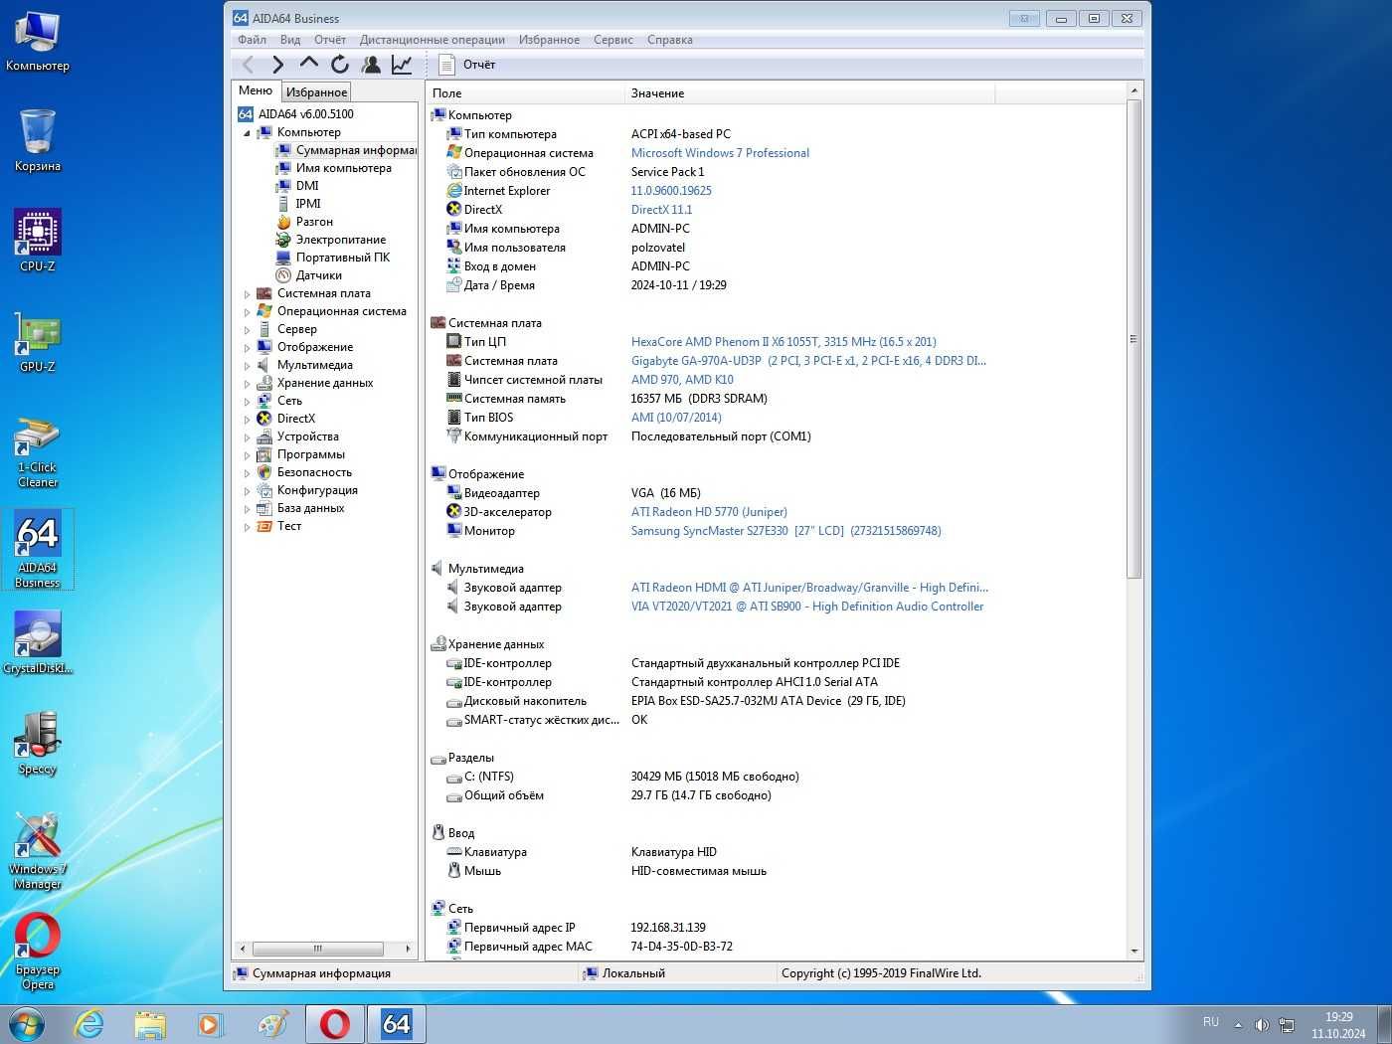Click the vertical scrollbar down arrow

pos(1134,952)
